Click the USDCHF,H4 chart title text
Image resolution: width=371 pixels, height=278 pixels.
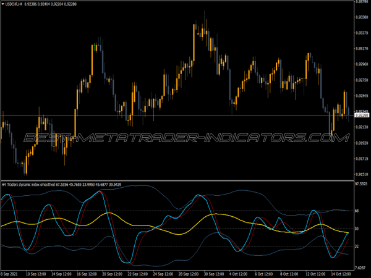coord(14,4)
